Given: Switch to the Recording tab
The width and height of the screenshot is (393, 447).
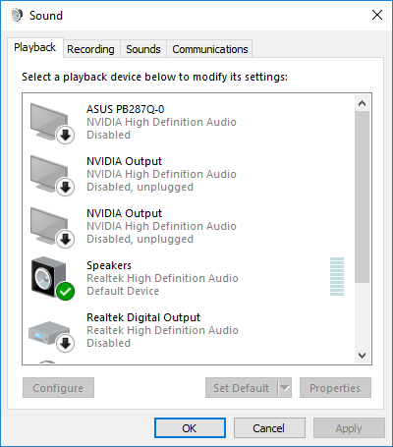Looking at the screenshot, I should [90, 49].
